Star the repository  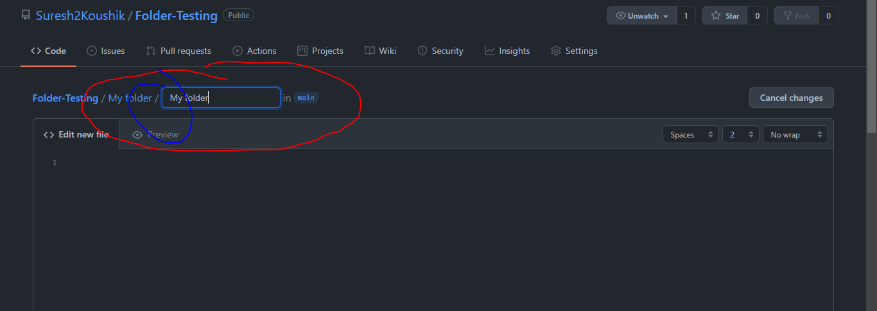click(725, 15)
